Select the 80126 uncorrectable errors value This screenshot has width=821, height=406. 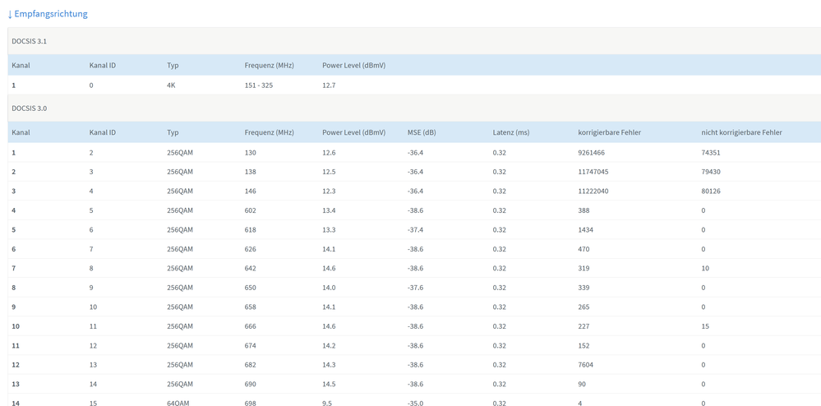711,191
